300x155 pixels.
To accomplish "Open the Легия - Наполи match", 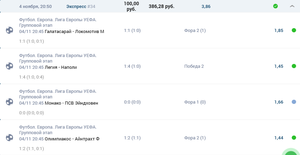I will (x=61, y=67).
